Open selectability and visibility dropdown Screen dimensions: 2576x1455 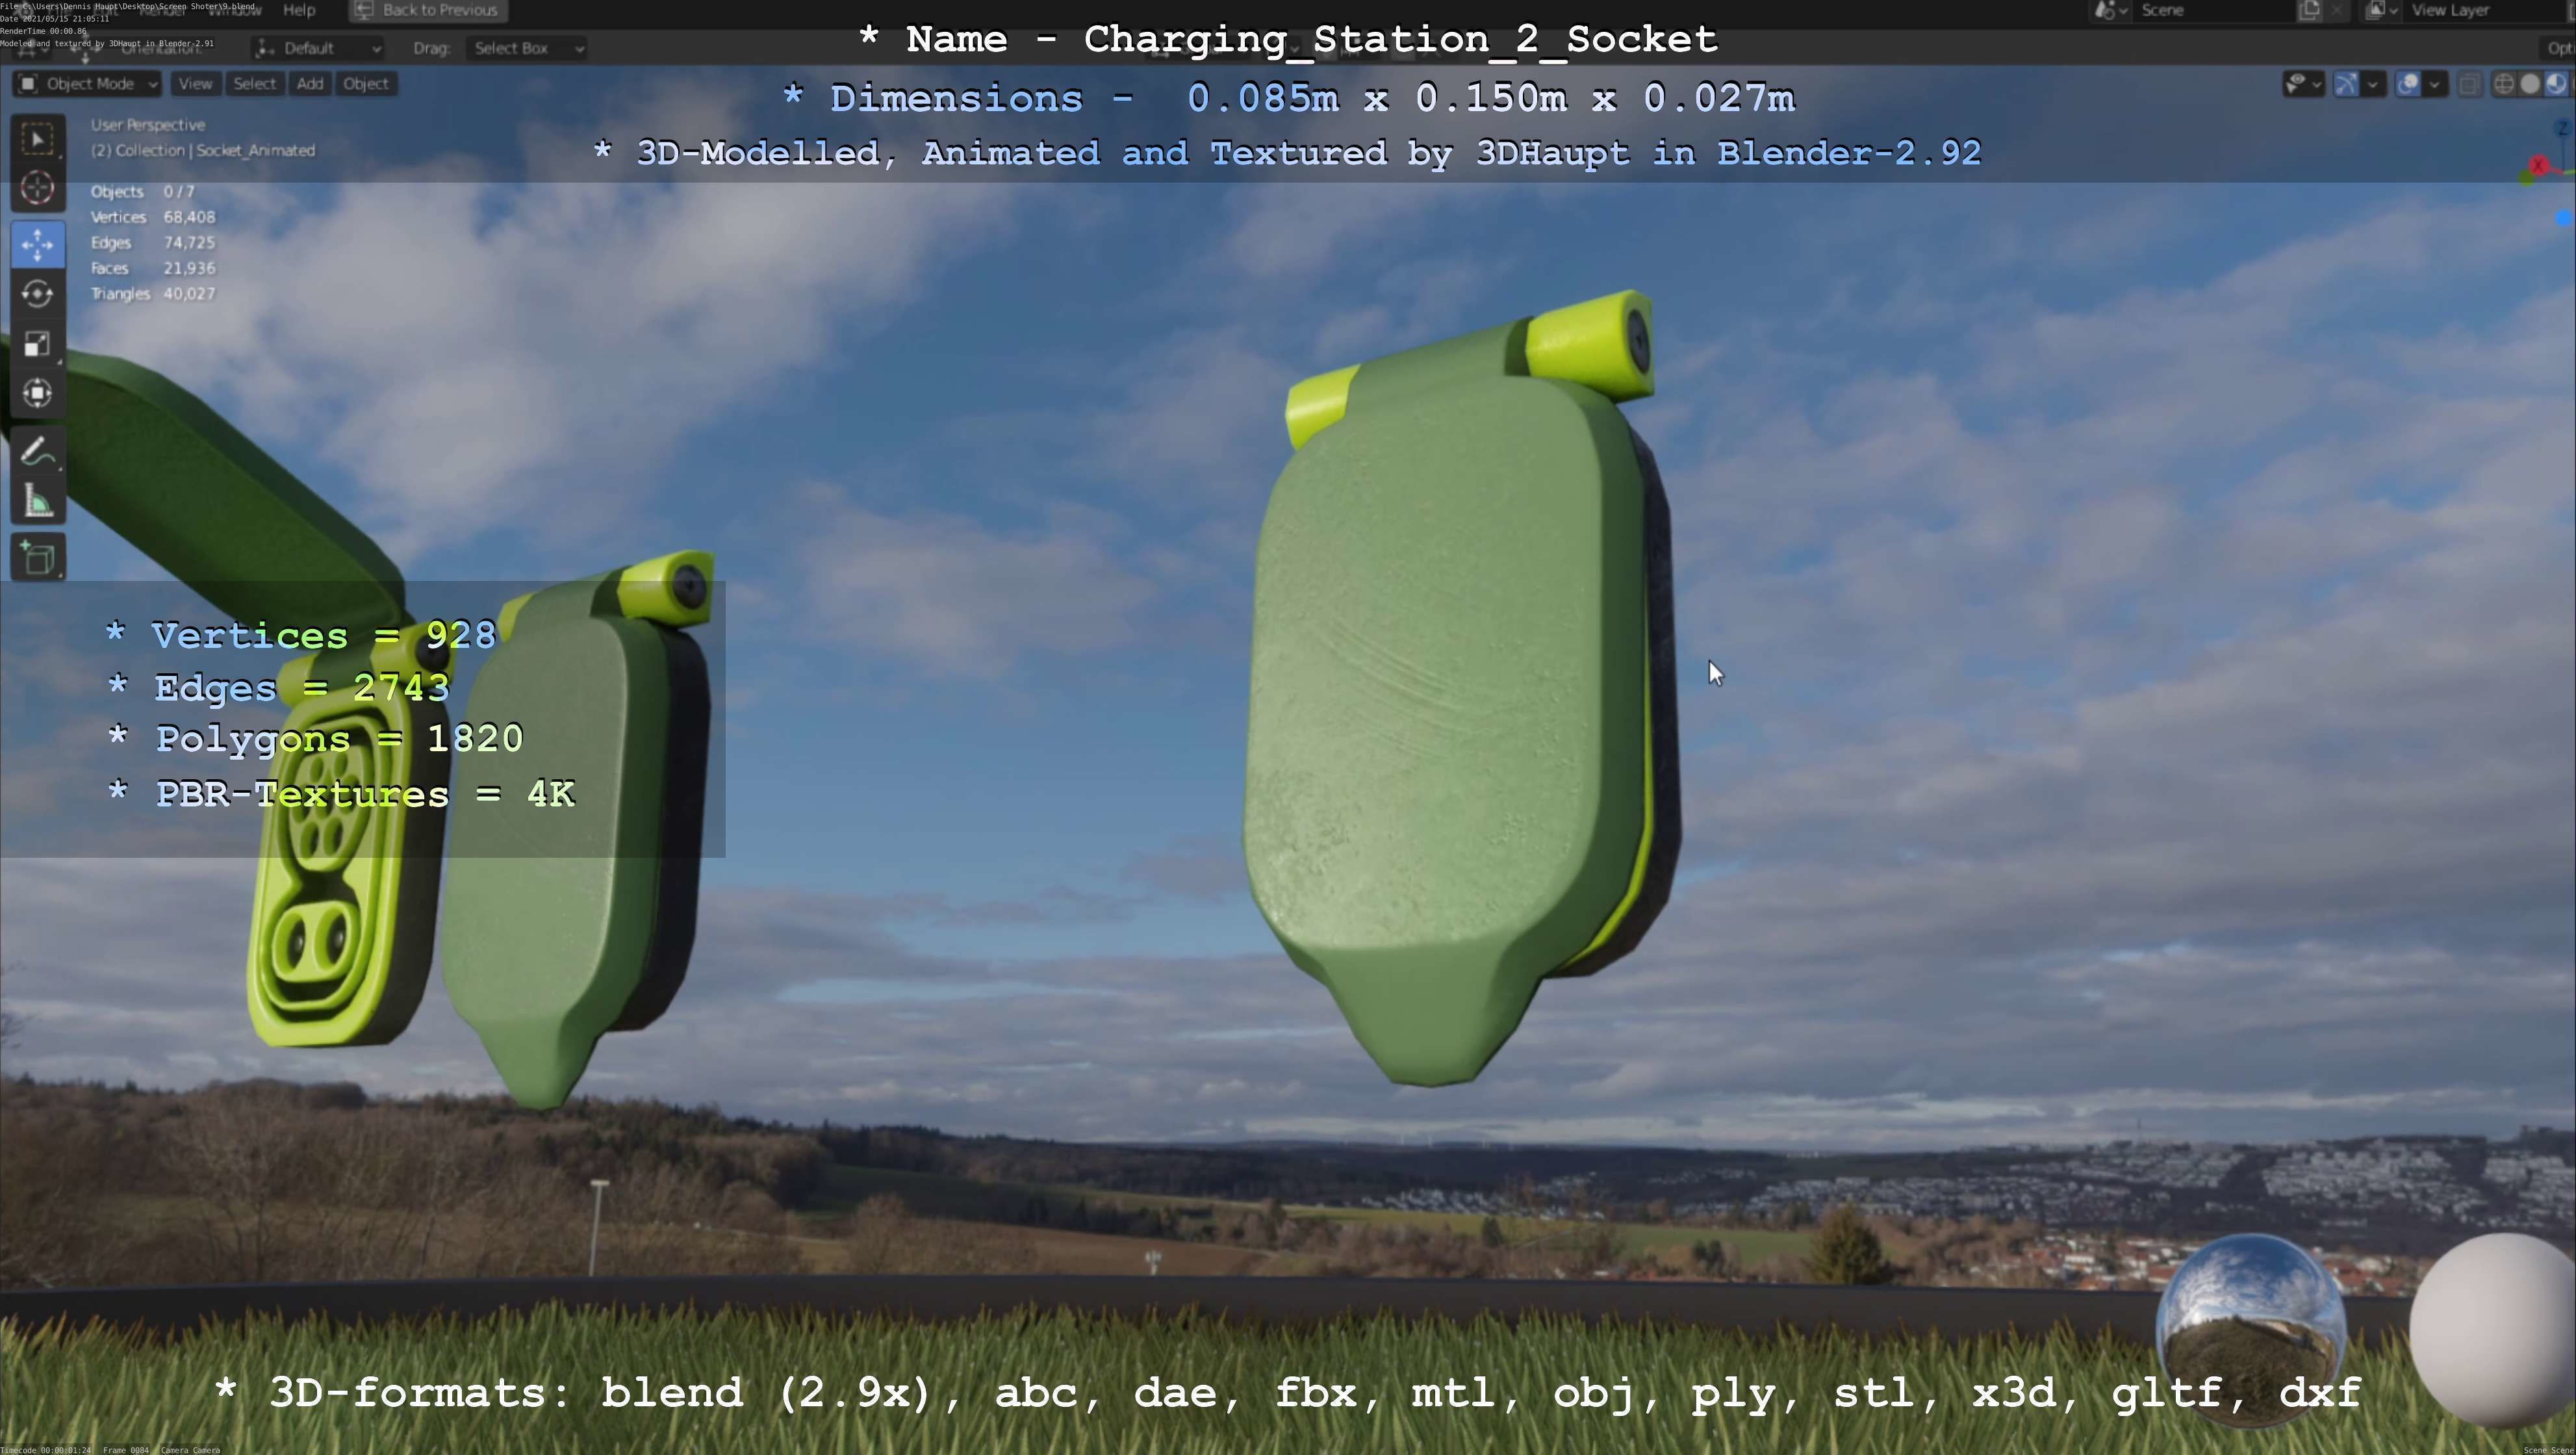2303,84
